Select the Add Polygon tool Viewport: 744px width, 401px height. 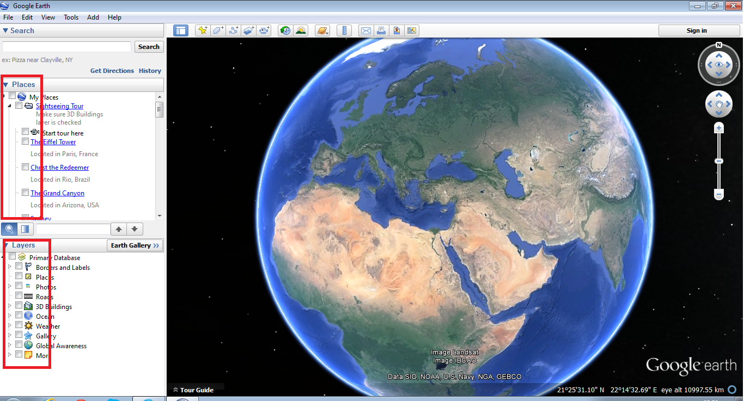pyautogui.click(x=218, y=30)
